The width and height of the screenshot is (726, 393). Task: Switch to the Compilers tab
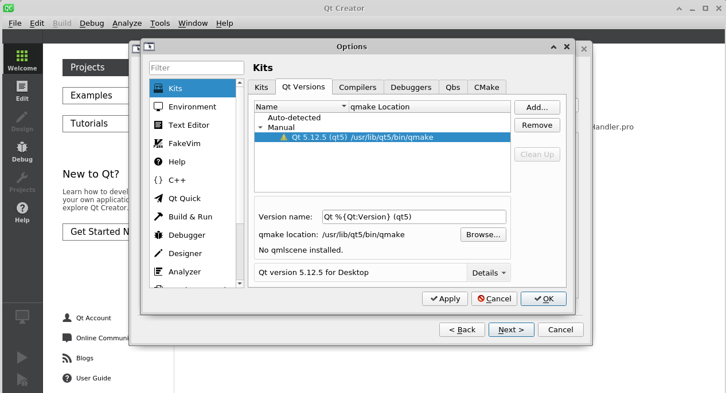pyautogui.click(x=358, y=88)
